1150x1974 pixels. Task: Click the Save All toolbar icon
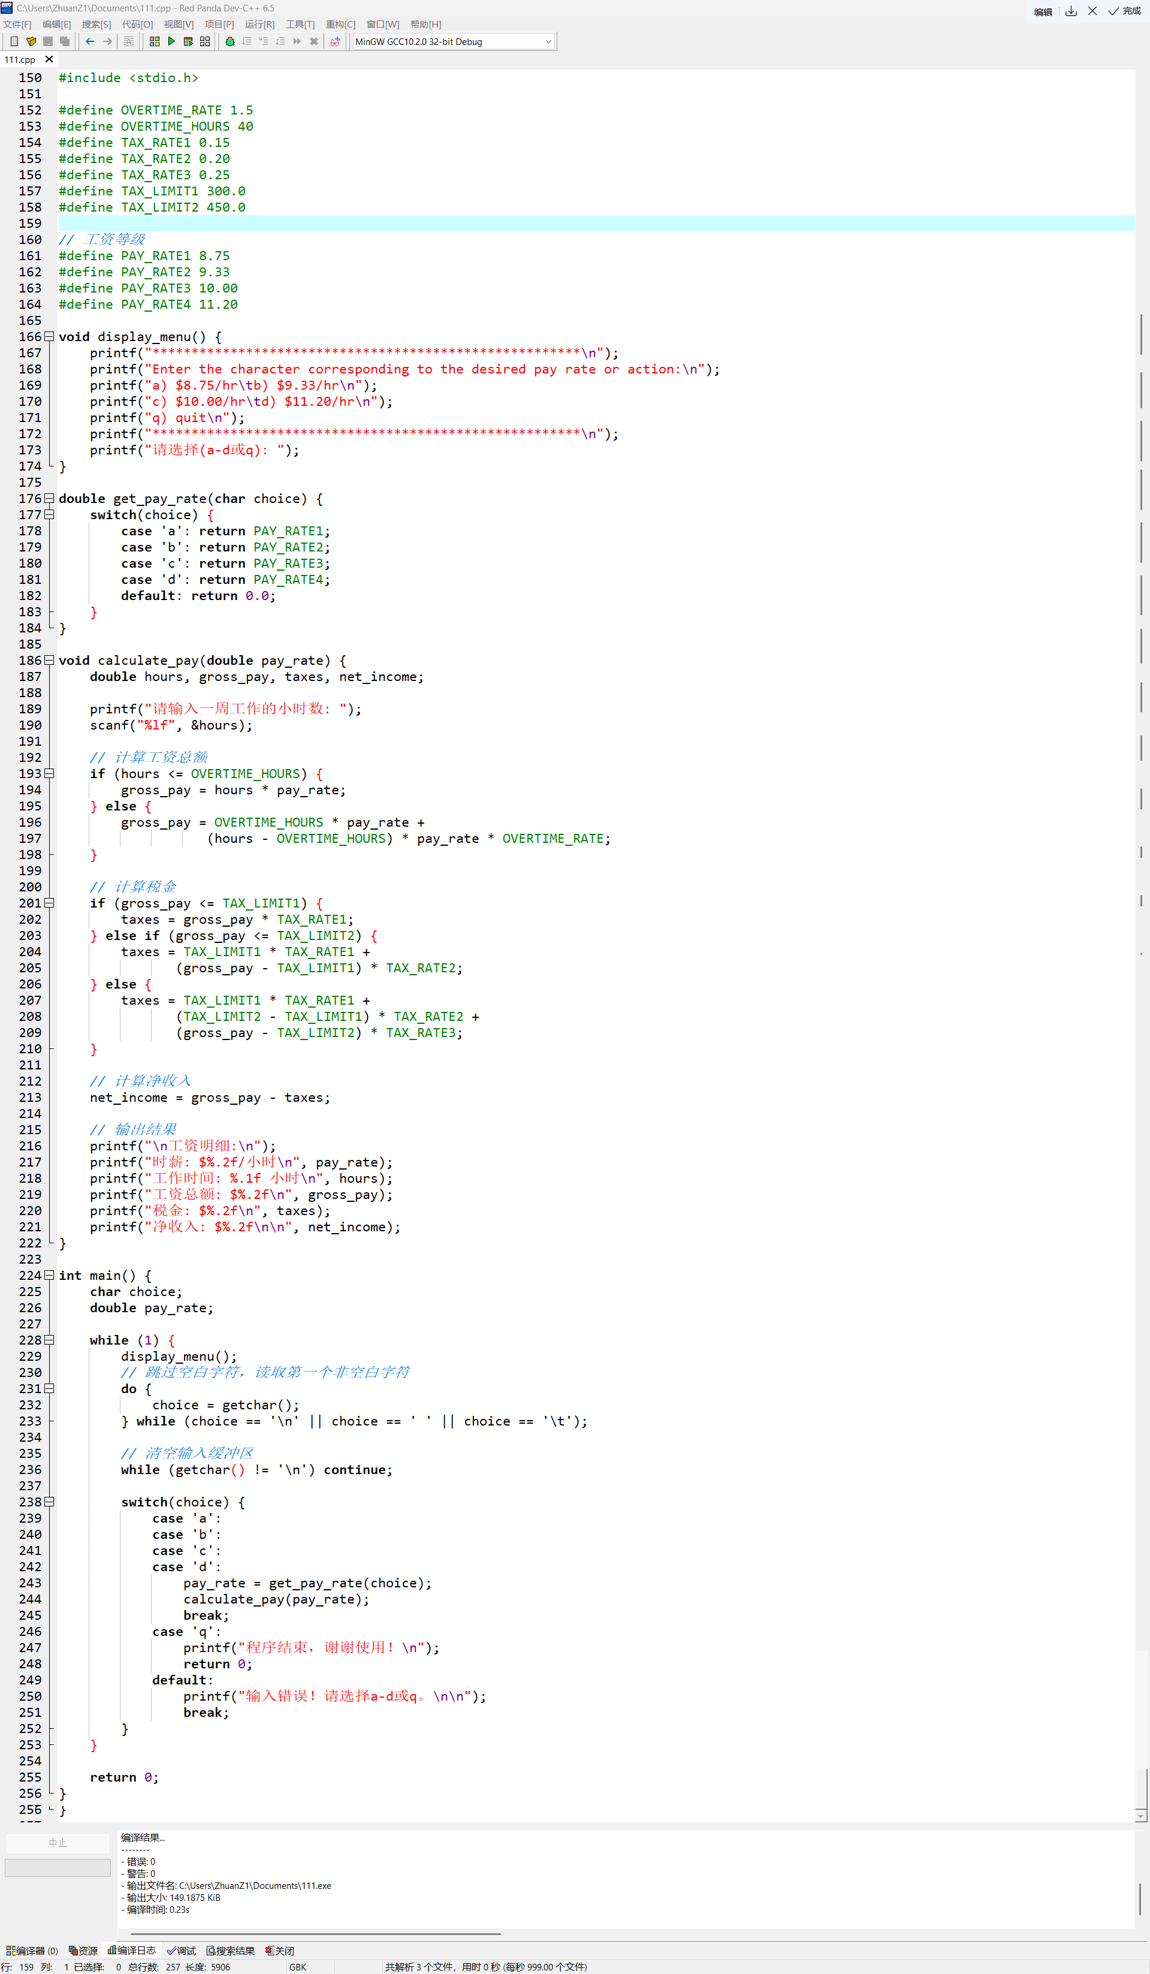point(65,41)
